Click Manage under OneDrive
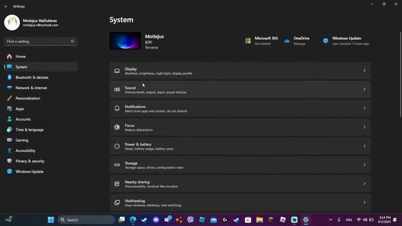This screenshot has height=226, width=402. pos(300,44)
